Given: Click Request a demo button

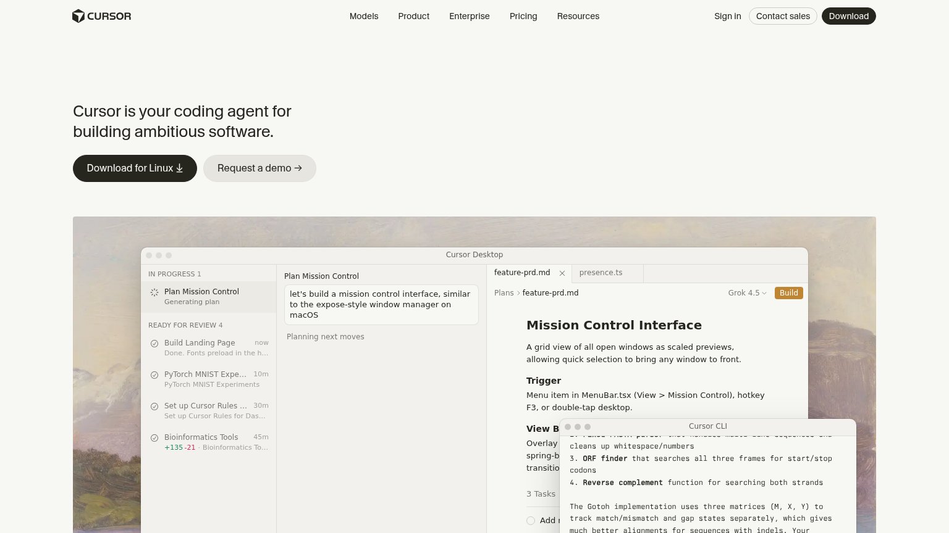Looking at the screenshot, I should tap(259, 168).
